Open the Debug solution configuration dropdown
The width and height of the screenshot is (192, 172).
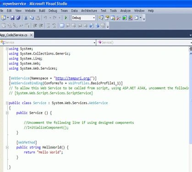[x=83, y=18]
